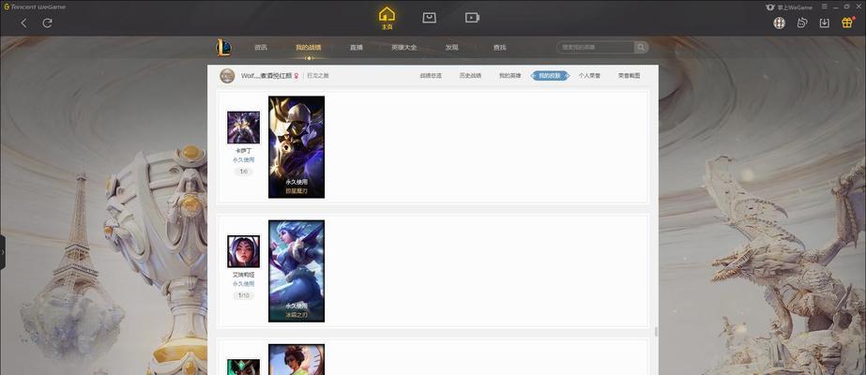Open the WeGame hamburger main menu

(824, 7)
